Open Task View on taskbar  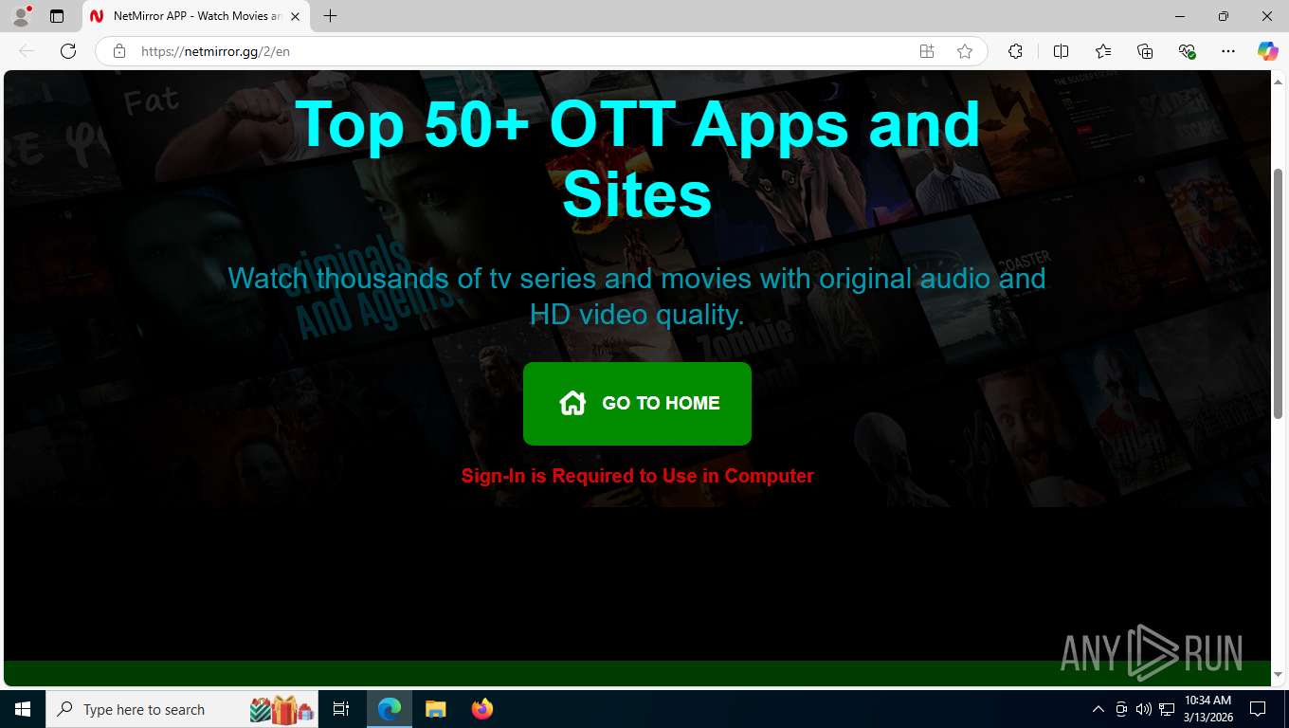click(341, 709)
